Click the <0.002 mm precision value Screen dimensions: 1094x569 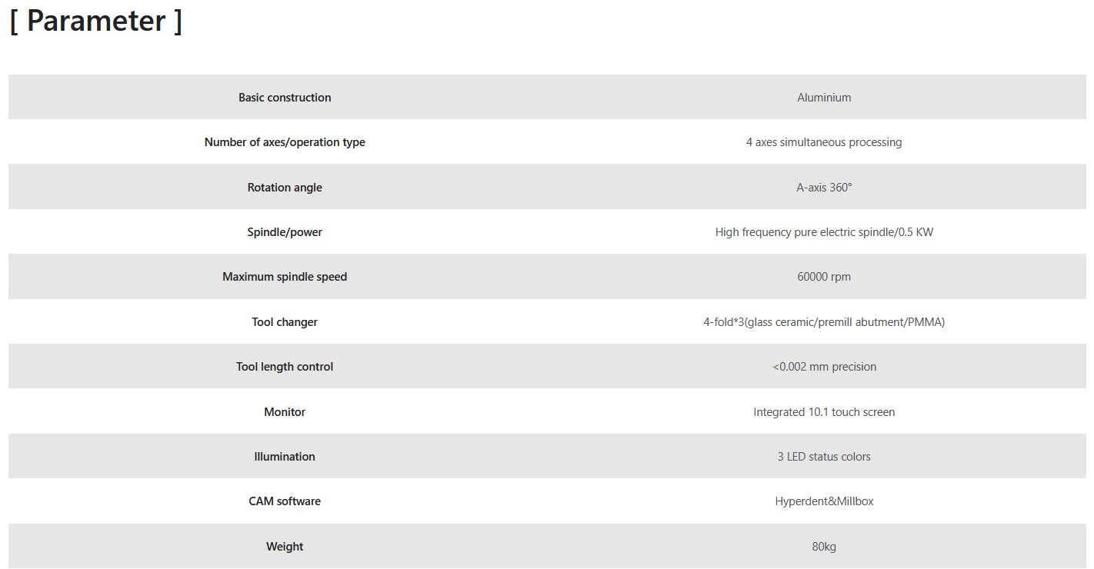[824, 367]
